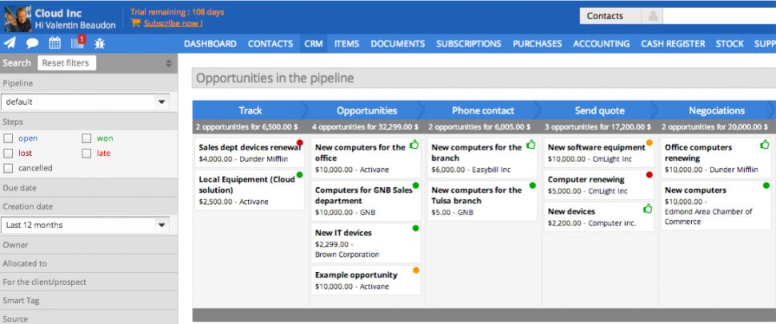Click the person icon beside Contacts
Image resolution: width=776 pixels, height=324 pixels.
pos(654,16)
